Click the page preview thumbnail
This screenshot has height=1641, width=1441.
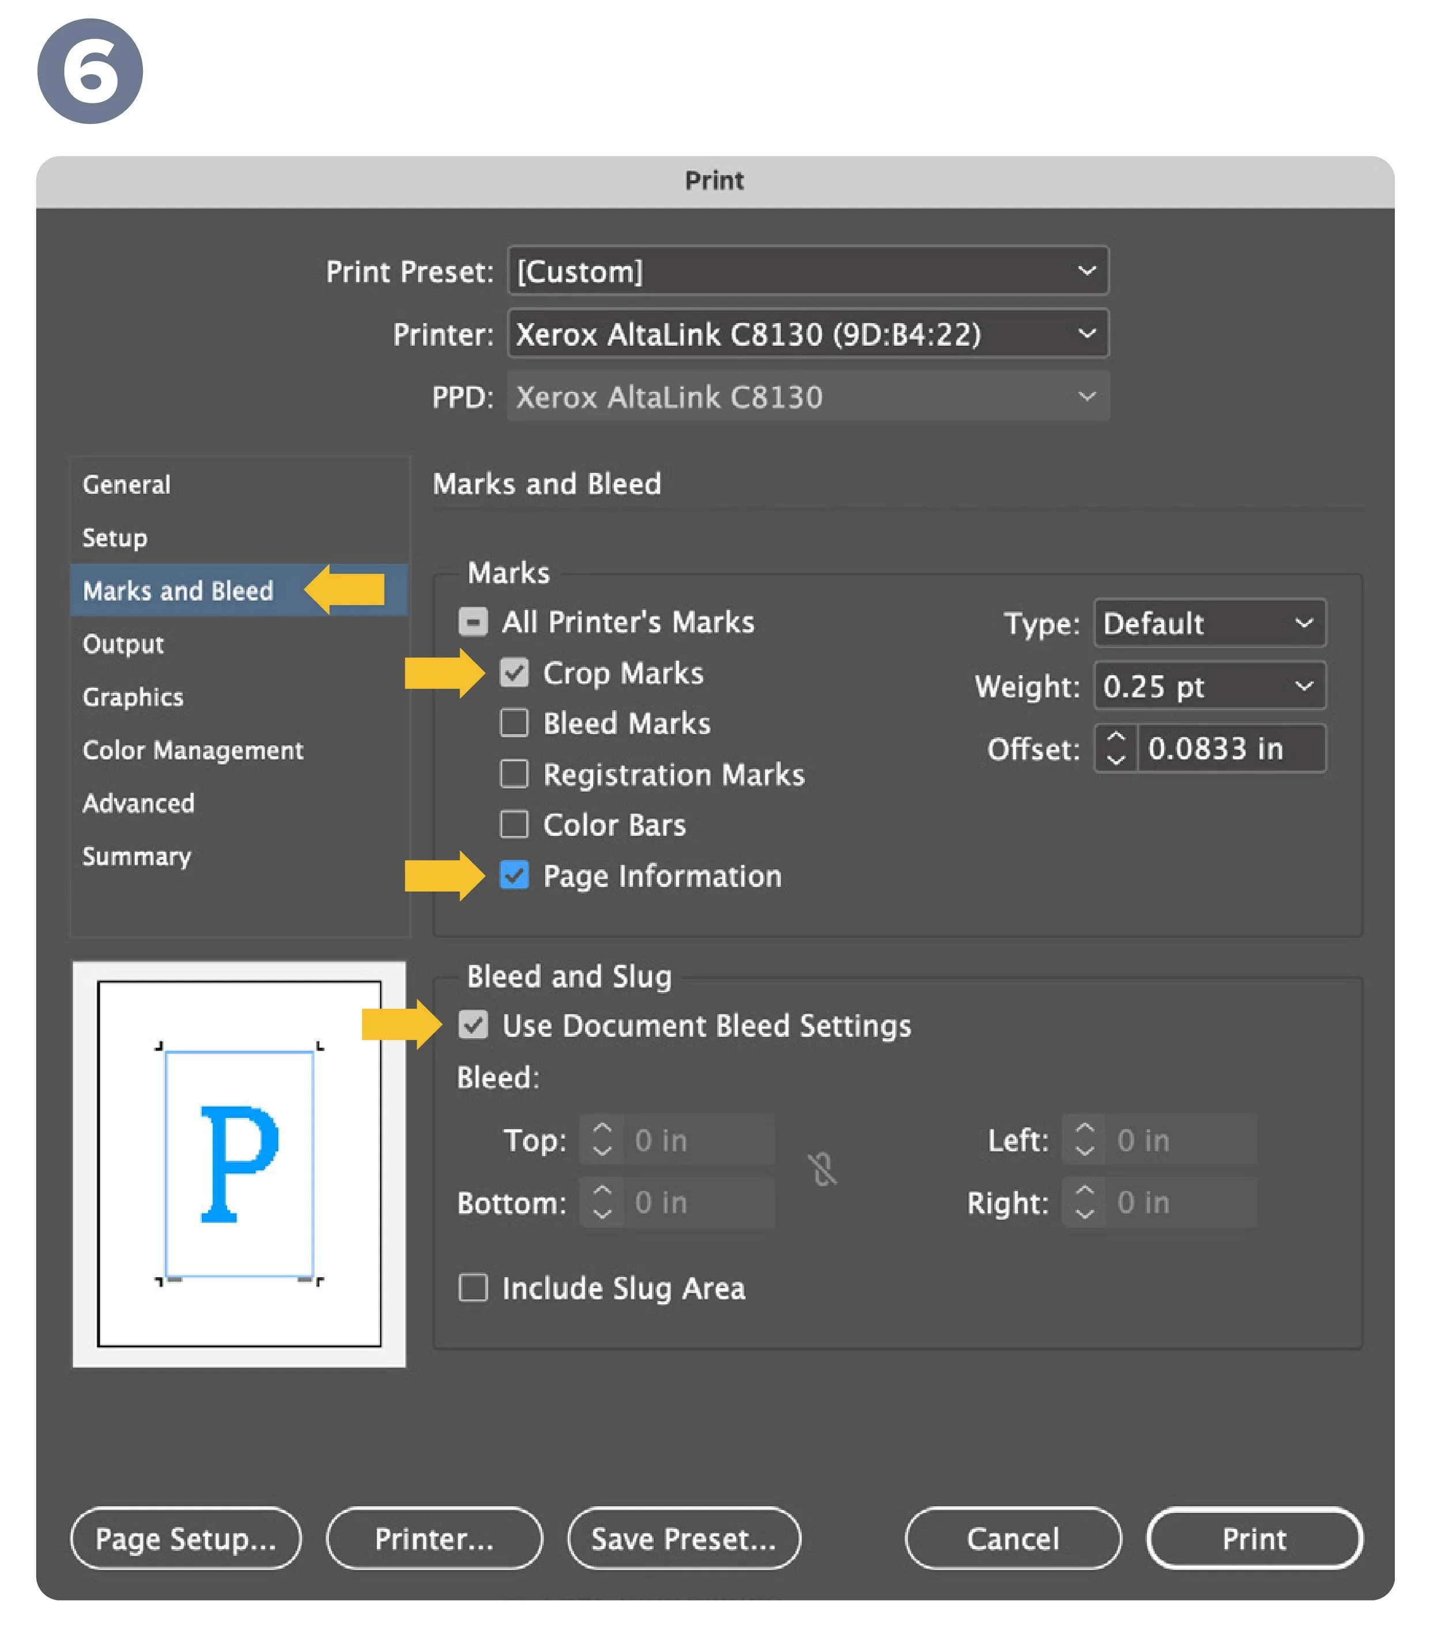click(239, 1164)
